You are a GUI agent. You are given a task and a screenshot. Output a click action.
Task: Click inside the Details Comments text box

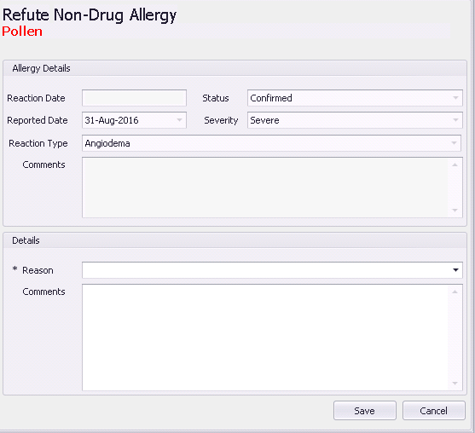(265, 338)
